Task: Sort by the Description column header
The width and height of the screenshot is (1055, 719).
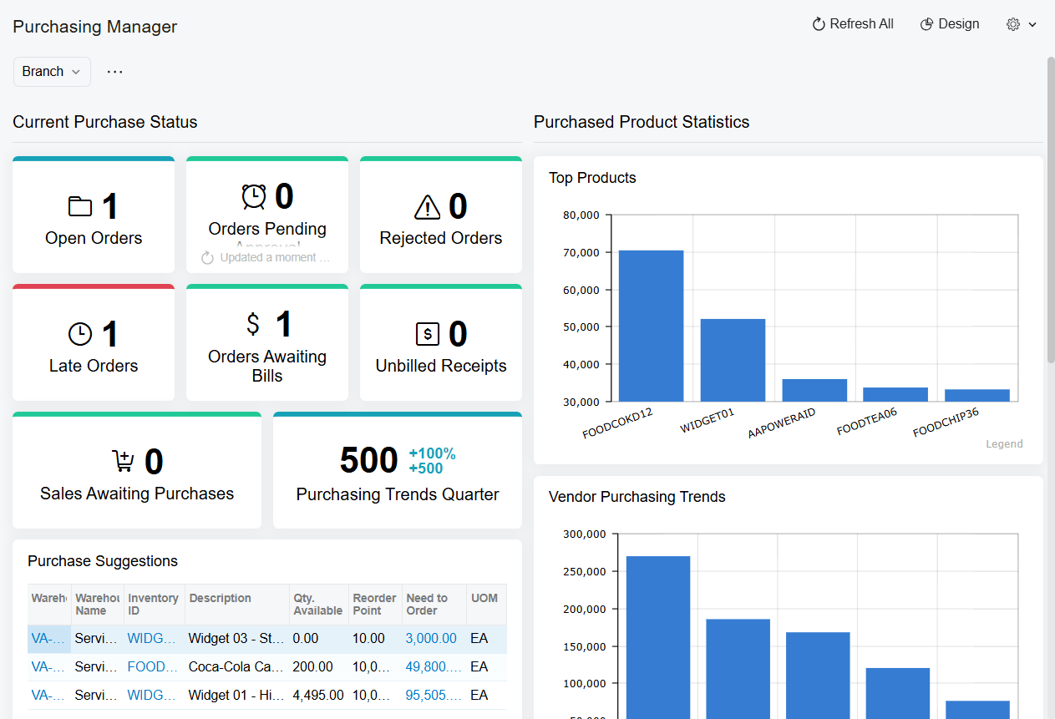Action: 220,598
